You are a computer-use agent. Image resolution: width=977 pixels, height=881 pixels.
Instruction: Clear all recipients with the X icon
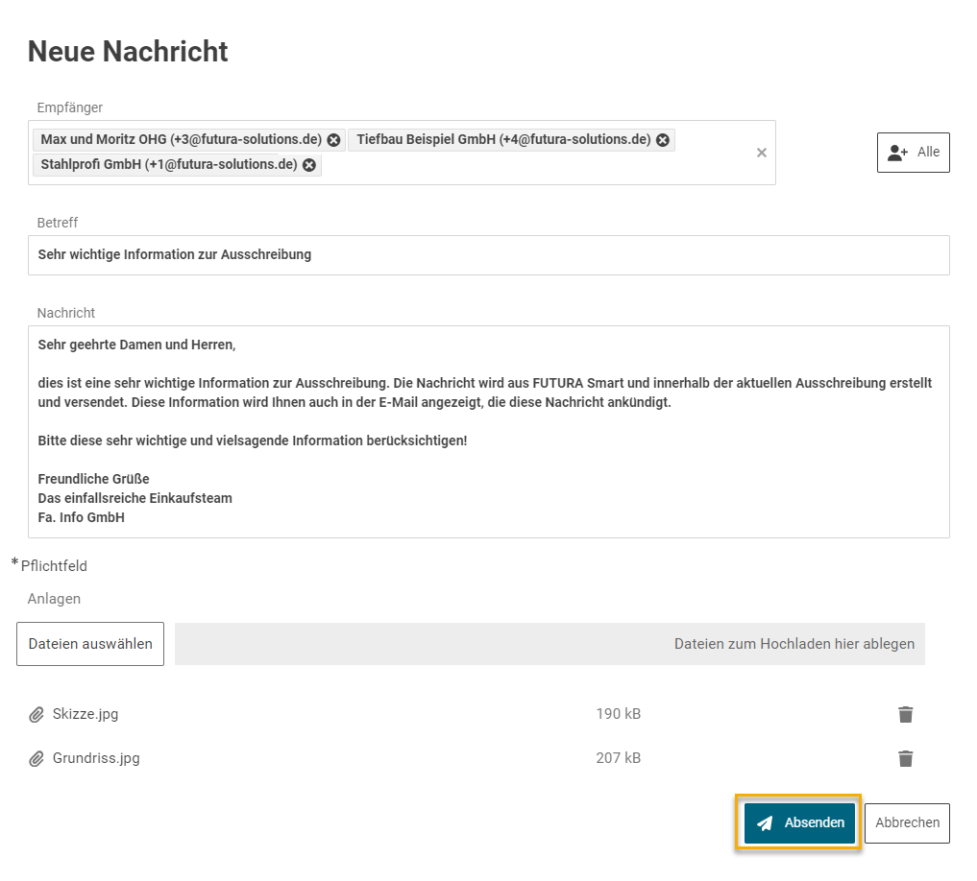click(762, 153)
